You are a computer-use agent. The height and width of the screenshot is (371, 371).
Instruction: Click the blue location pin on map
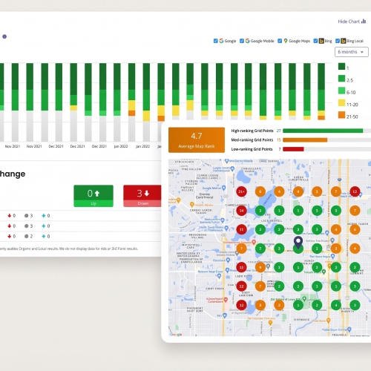(298, 243)
